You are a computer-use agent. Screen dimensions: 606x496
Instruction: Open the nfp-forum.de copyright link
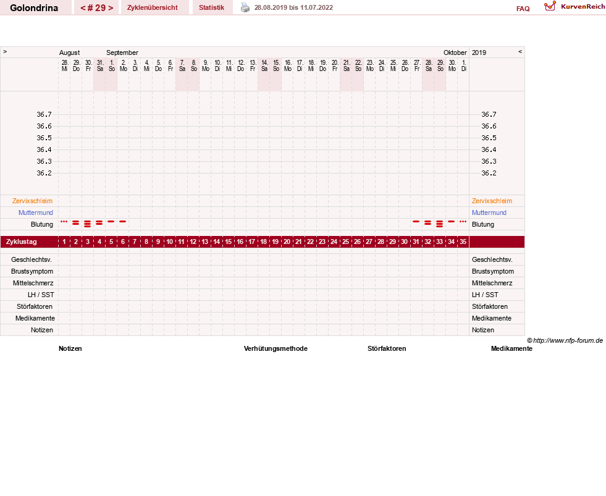click(565, 340)
